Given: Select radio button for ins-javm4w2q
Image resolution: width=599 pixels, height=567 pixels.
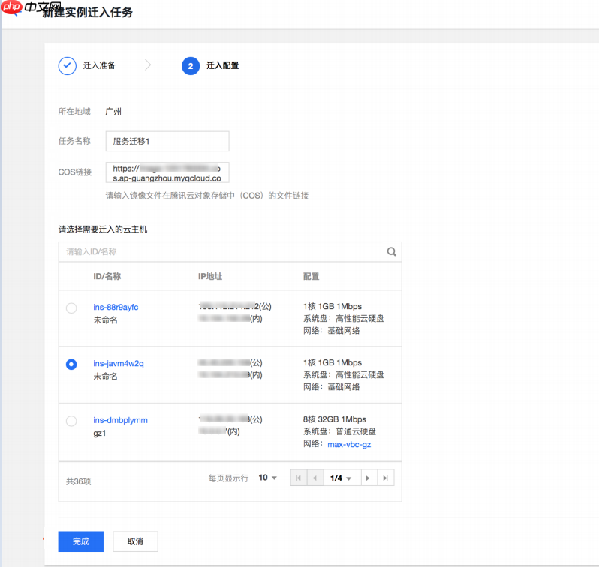Looking at the screenshot, I should 71,364.
